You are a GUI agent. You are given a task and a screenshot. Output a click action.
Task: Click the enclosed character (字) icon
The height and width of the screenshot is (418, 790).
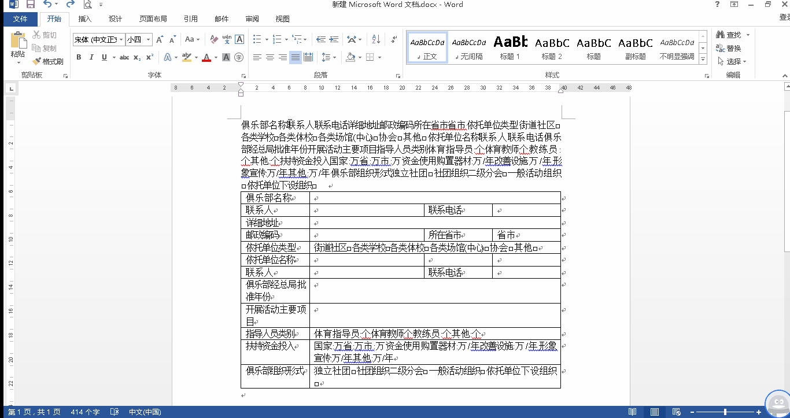coord(239,57)
